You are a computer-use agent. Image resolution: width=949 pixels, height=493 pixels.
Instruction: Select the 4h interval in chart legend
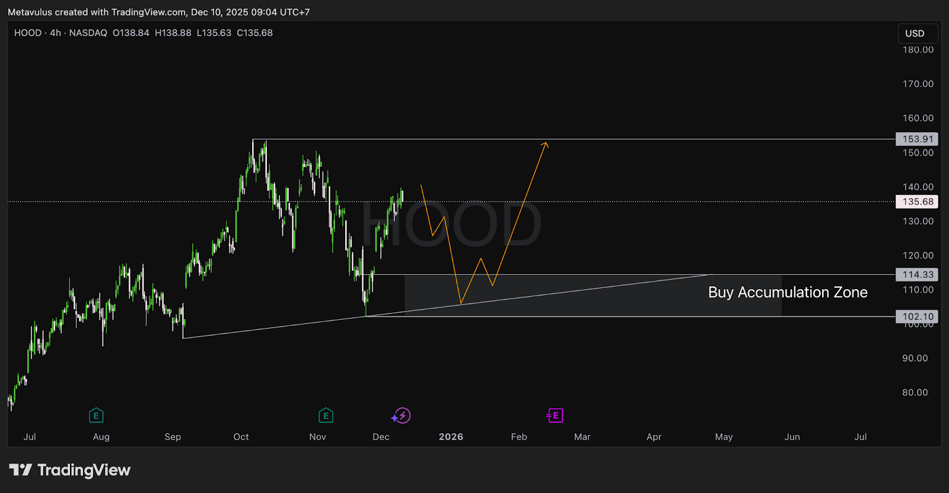pyautogui.click(x=55, y=33)
